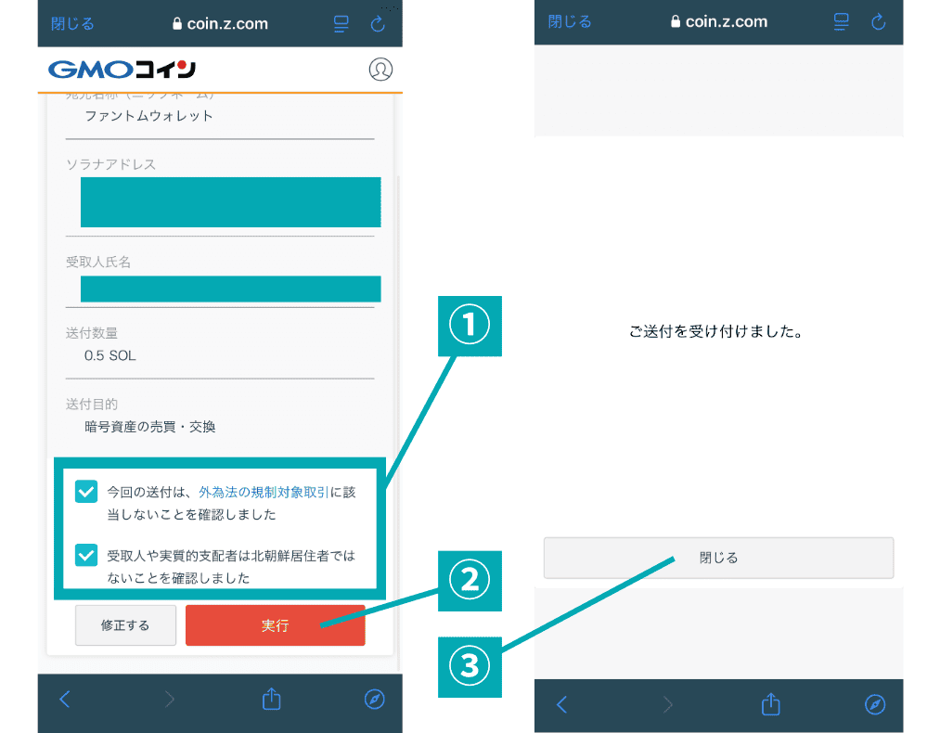Image resolution: width=940 pixels, height=733 pixels.
Task: Toggle the North Korea resident confirmation checkbox
Action: point(86,556)
